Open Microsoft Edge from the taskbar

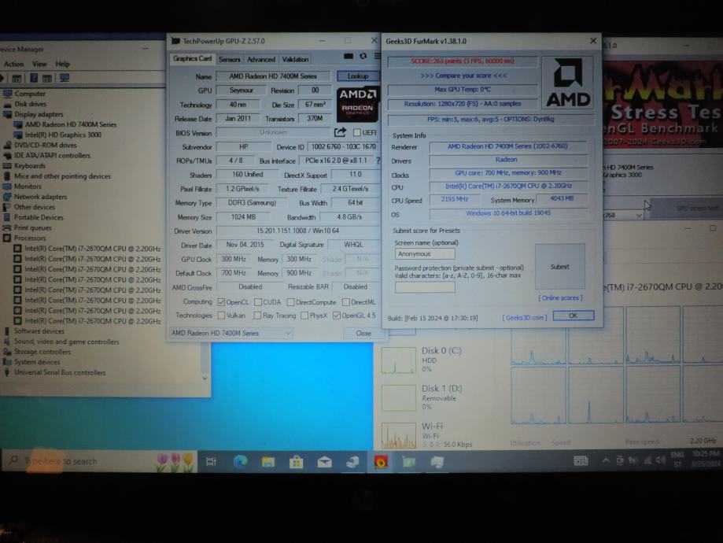point(240,461)
